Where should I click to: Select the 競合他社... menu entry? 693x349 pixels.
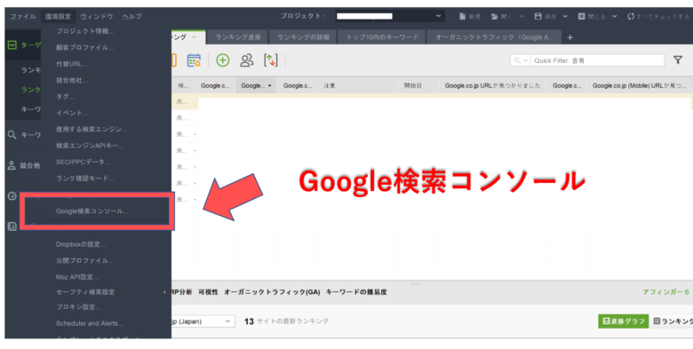pyautogui.click(x=72, y=81)
